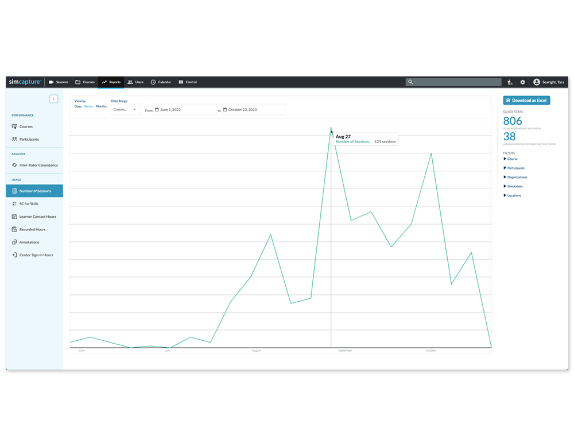Open the Sessions tab
Screen dimensions: 574x446
click(59, 82)
